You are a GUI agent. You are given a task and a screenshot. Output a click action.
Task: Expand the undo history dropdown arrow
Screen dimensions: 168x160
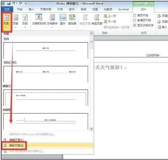click(x=17, y=3)
